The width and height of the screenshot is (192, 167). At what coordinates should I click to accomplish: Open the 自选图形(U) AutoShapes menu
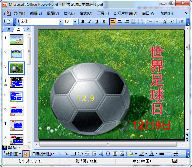click(x=43, y=154)
